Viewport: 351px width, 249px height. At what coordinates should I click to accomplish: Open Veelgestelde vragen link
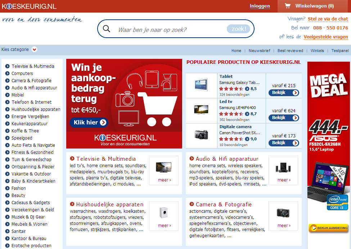point(326,37)
